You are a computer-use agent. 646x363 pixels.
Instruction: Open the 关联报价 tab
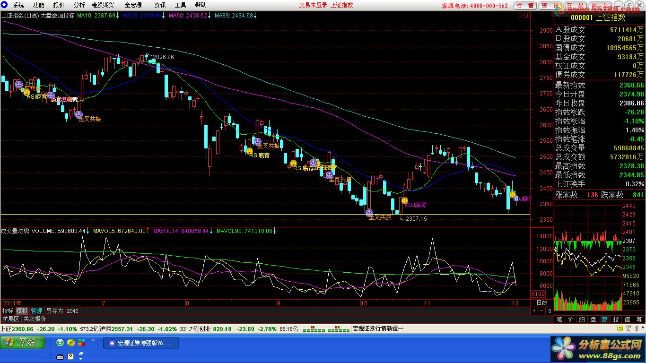point(35,319)
